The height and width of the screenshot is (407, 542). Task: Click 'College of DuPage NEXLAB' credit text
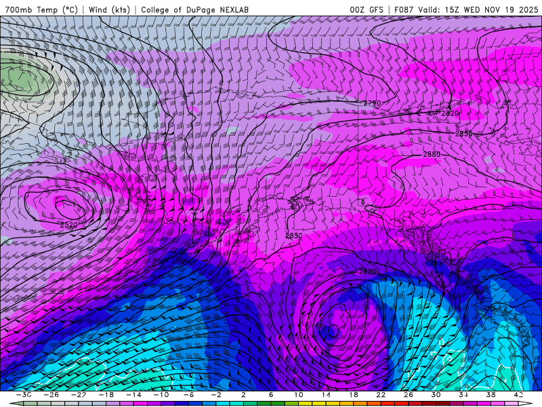[x=194, y=9]
